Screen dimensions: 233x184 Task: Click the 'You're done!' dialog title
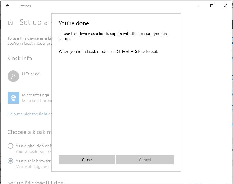click(74, 23)
